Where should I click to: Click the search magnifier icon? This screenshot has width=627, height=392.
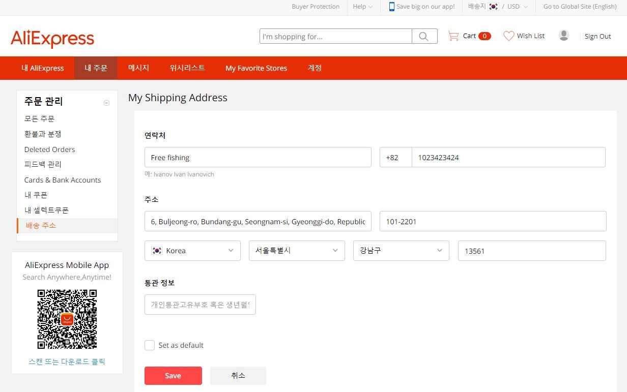[424, 36]
